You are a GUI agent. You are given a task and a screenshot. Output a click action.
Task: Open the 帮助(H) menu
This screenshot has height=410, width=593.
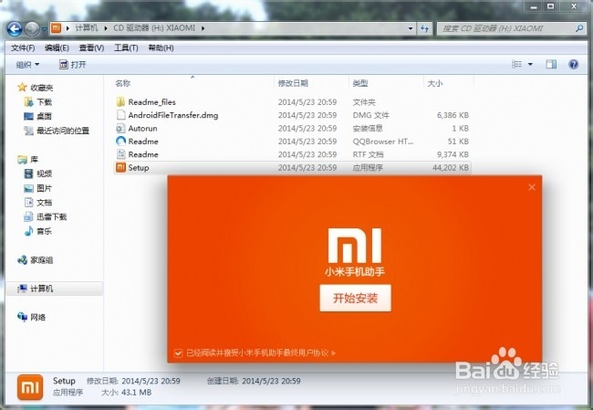161,48
